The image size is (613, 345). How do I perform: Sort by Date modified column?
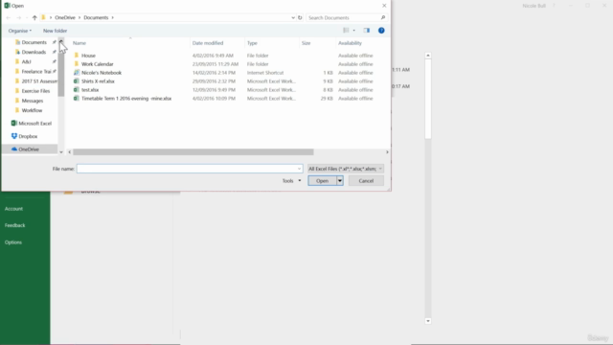pos(208,43)
